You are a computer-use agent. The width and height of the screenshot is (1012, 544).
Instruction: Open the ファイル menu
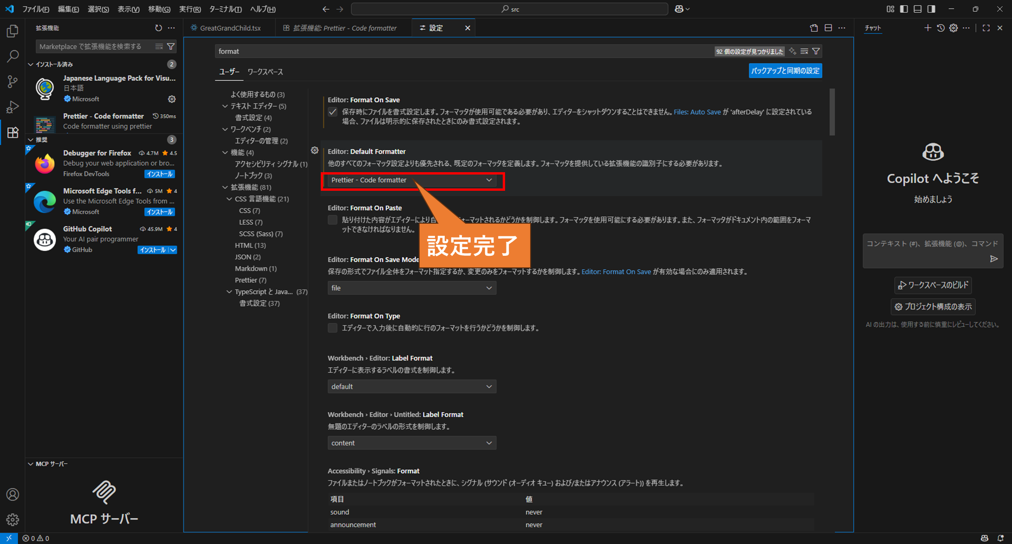36,9
